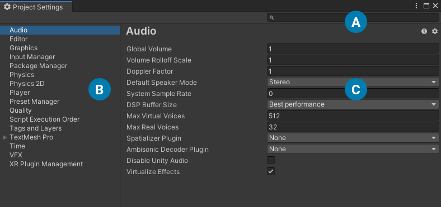
Task: Enable the Disable Unity Audio checkbox
Action: pos(271,161)
